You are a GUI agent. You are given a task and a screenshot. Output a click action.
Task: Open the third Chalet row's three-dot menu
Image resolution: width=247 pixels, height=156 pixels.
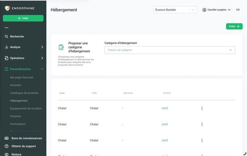(202, 141)
